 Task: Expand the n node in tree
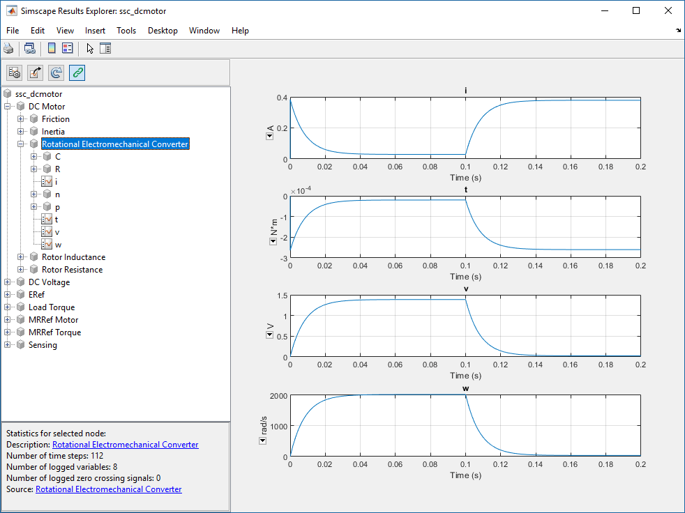pyautogui.click(x=33, y=194)
